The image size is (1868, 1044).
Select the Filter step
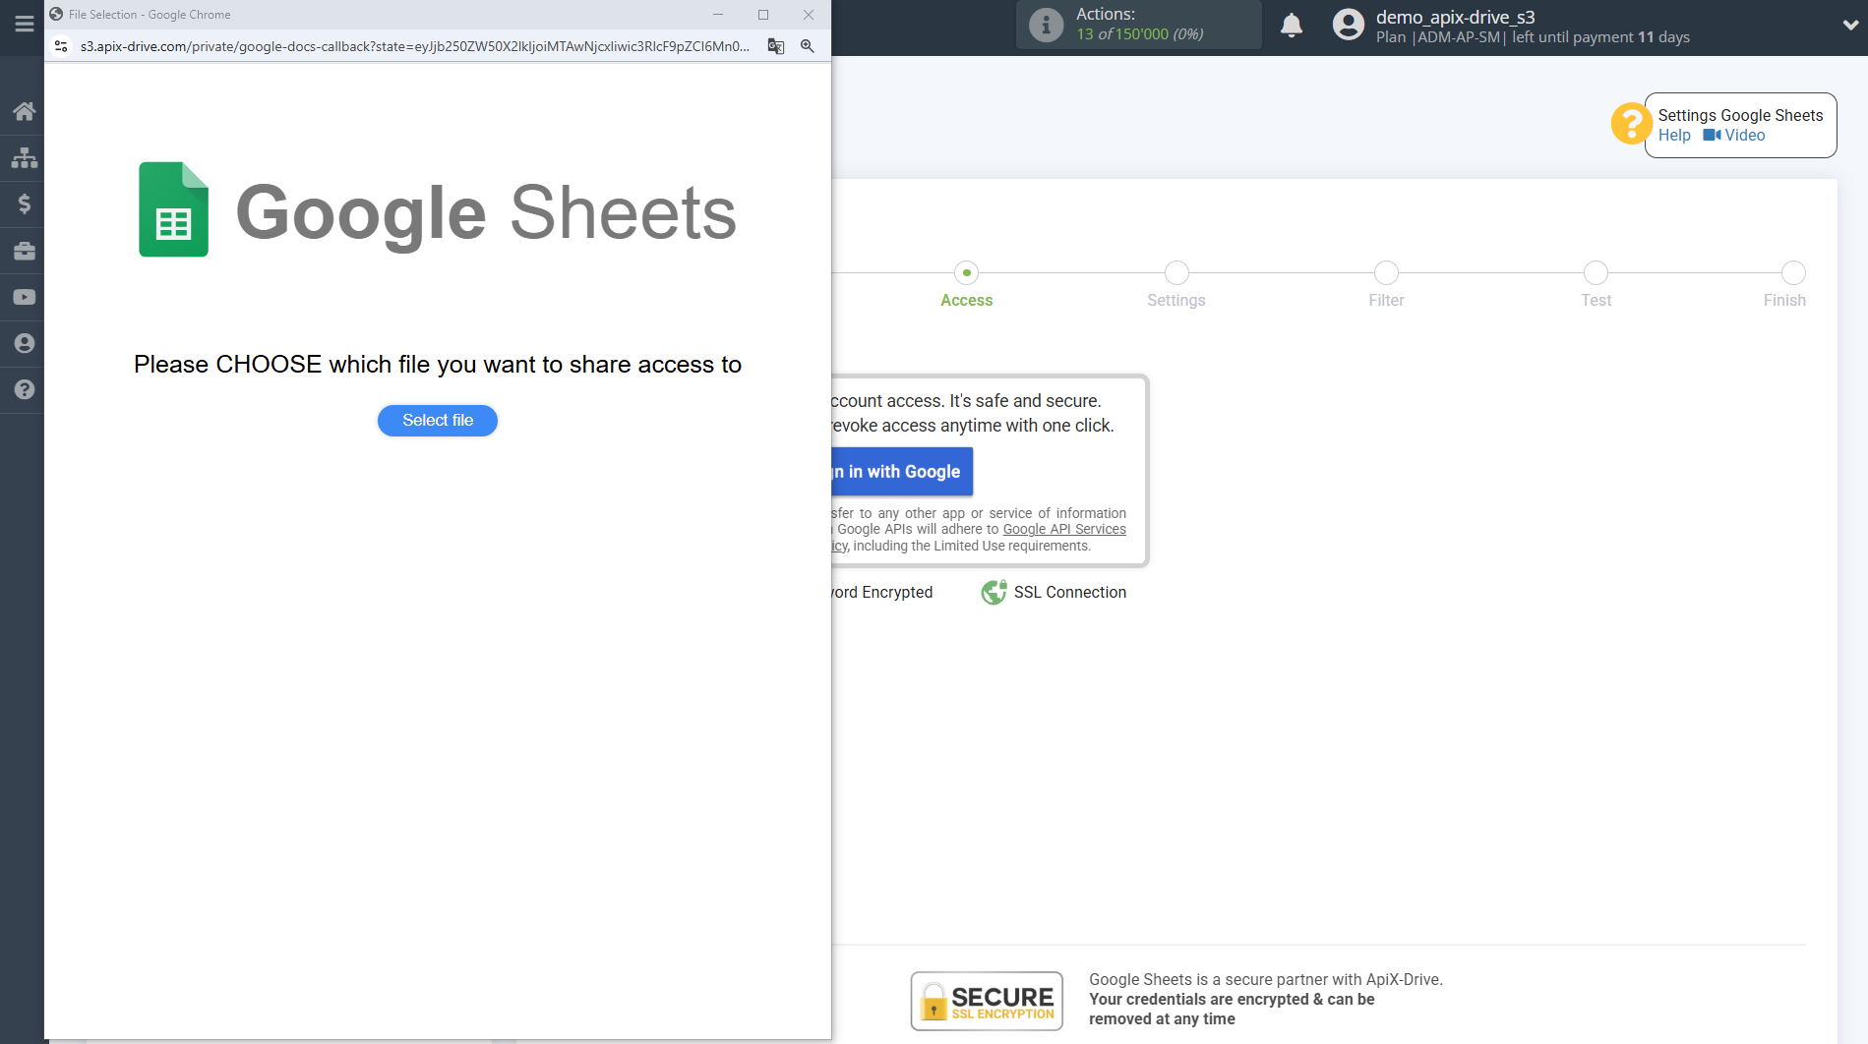point(1386,284)
